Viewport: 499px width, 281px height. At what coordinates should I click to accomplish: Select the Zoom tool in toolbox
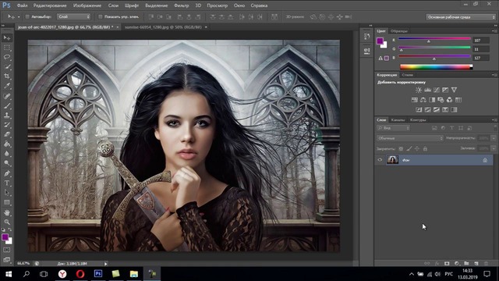(7, 222)
